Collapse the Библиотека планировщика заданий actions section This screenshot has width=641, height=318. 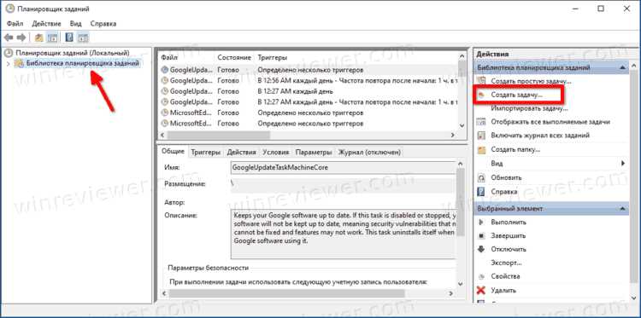(x=622, y=67)
